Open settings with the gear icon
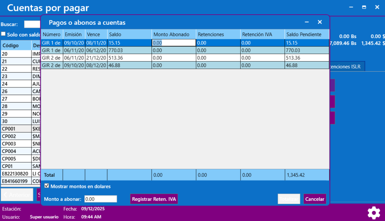This screenshot has height=221, width=385. point(373,213)
